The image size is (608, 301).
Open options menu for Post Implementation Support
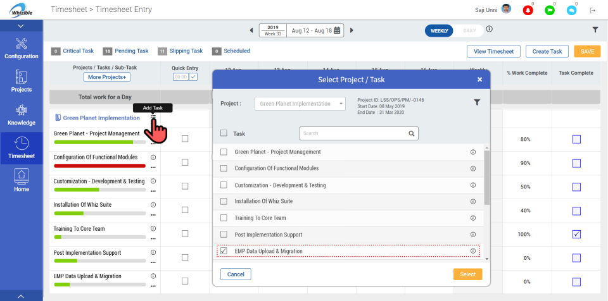pos(153,262)
